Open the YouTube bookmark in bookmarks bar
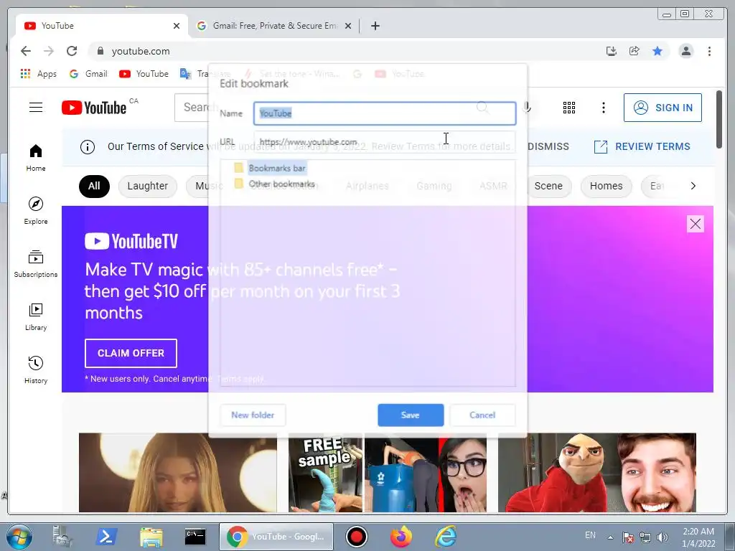Viewport: 735px width, 551px height. click(x=144, y=74)
